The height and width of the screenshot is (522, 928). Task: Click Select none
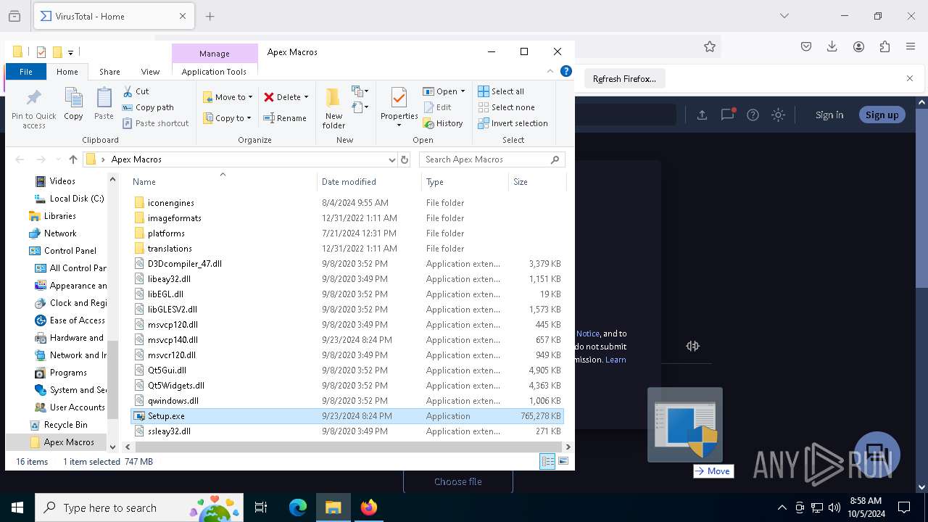506,107
